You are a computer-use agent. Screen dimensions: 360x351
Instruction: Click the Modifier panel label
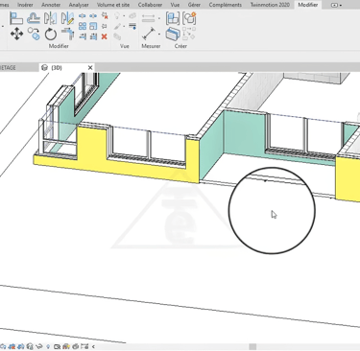coord(59,46)
